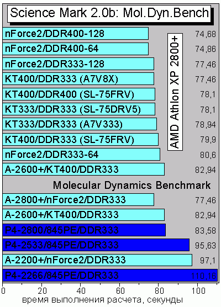Click the value 80,6

tap(208, 155)
